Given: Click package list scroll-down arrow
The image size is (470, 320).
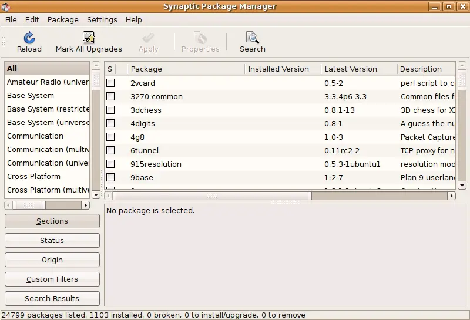Looking at the screenshot, I should (462, 186).
